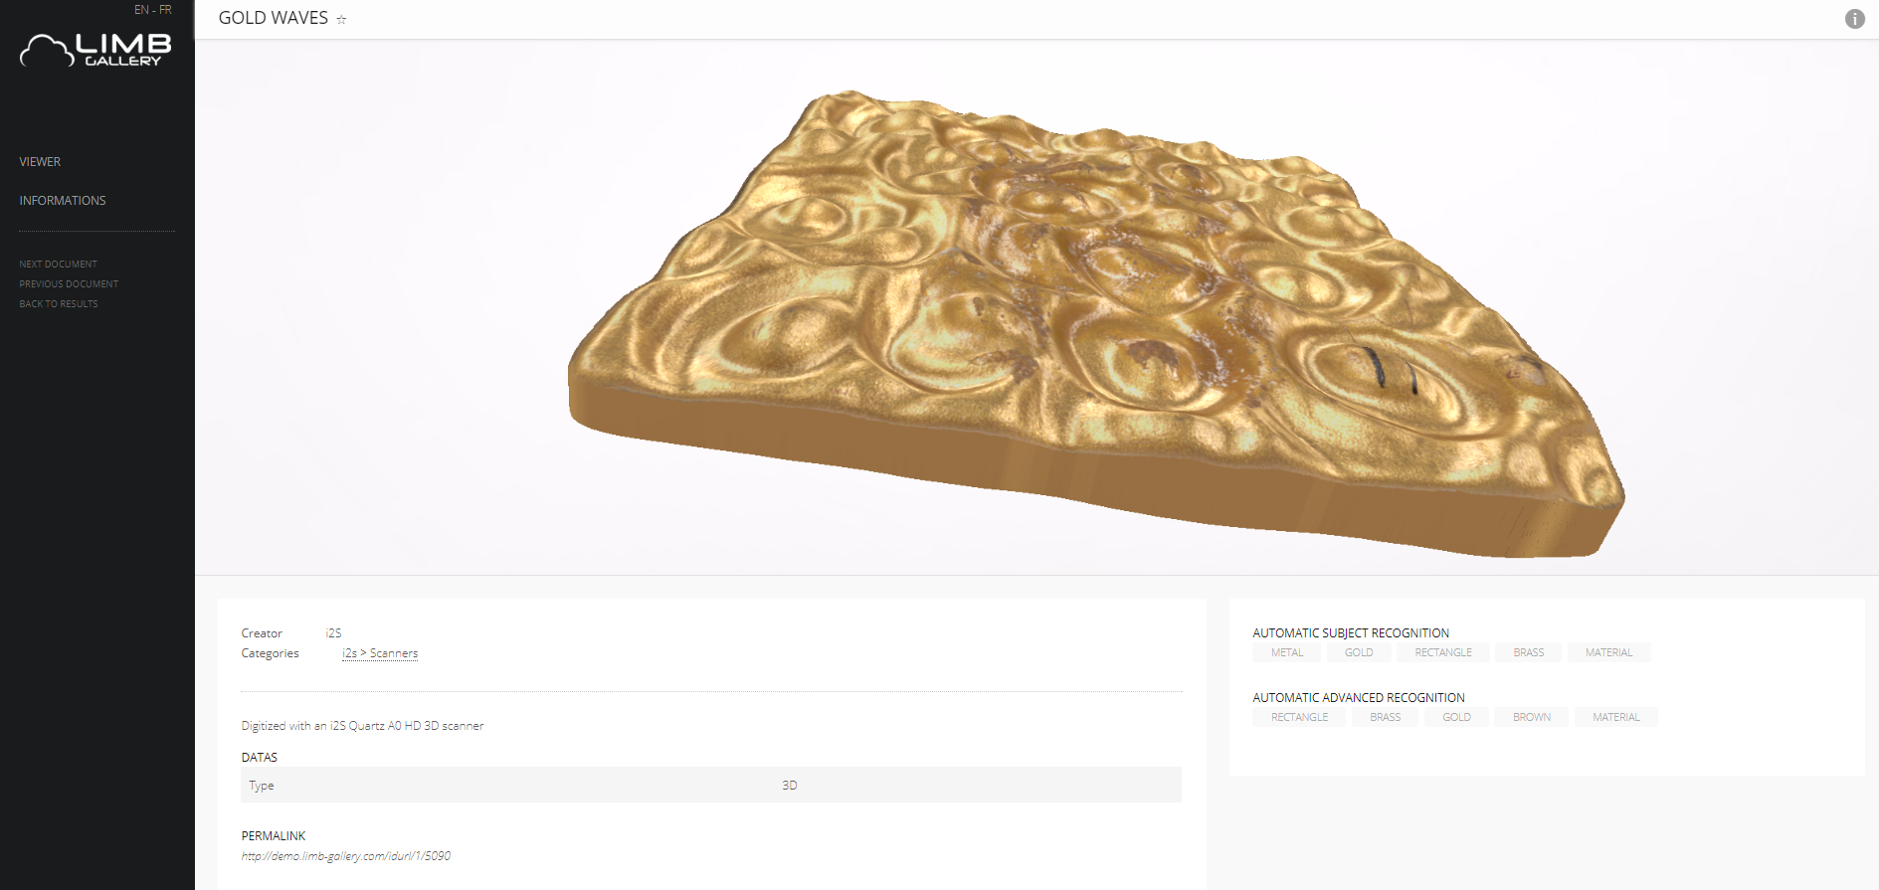Select the BROWN advanced recognition tag
The width and height of the screenshot is (1879, 890).
1532,717
